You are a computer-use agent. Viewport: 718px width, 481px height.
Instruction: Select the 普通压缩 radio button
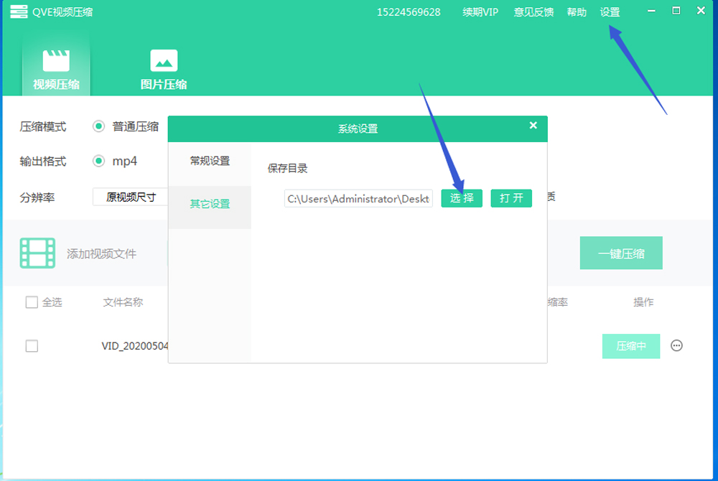coord(99,126)
